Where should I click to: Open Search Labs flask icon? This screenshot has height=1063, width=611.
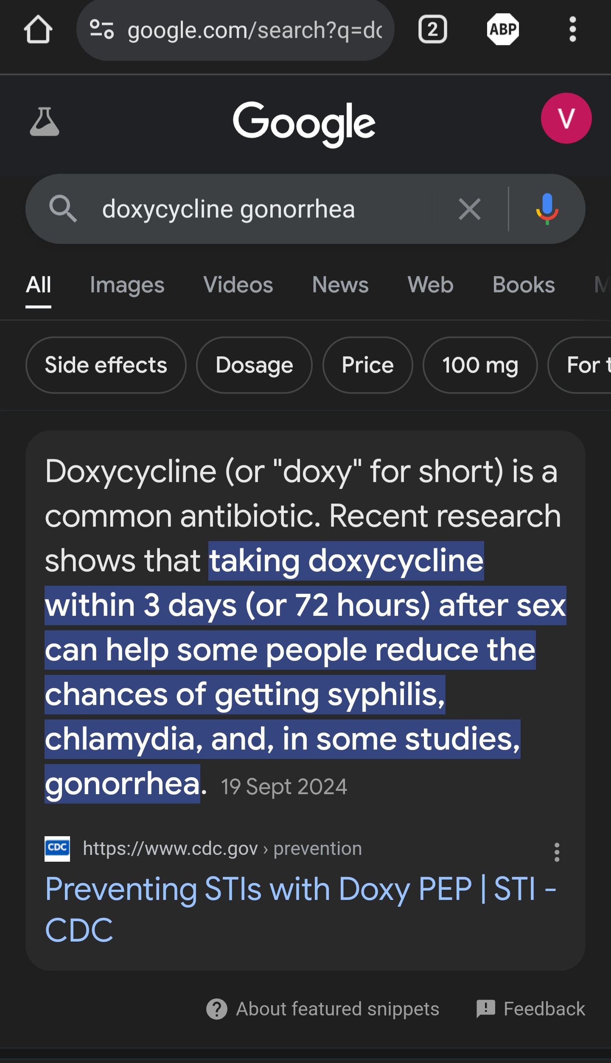(45, 122)
